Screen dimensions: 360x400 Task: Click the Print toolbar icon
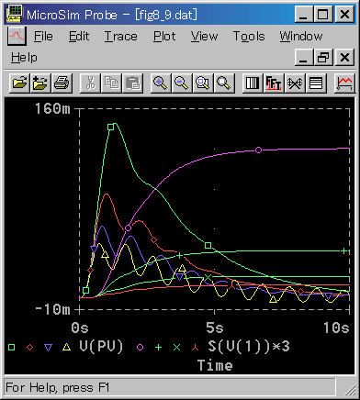point(62,83)
